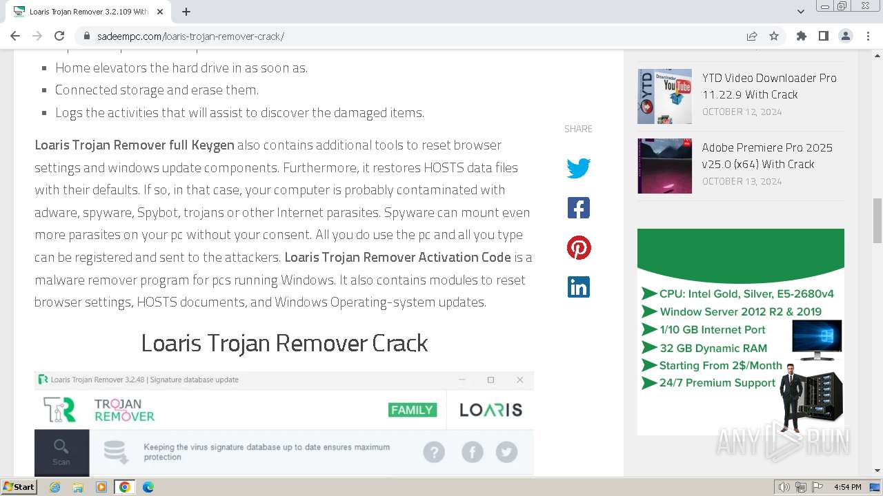Click the 'Connected storage and erase them.' bullet
Screen dimensions: 883x496
click(x=157, y=90)
